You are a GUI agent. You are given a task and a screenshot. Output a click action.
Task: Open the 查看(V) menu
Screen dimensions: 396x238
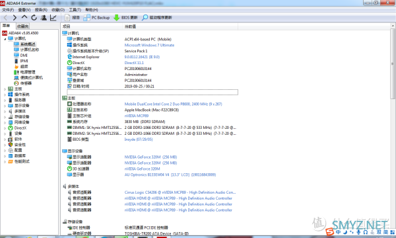(x=24, y=10)
